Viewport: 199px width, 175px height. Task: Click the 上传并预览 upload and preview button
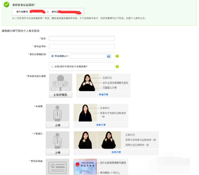tap(61, 95)
